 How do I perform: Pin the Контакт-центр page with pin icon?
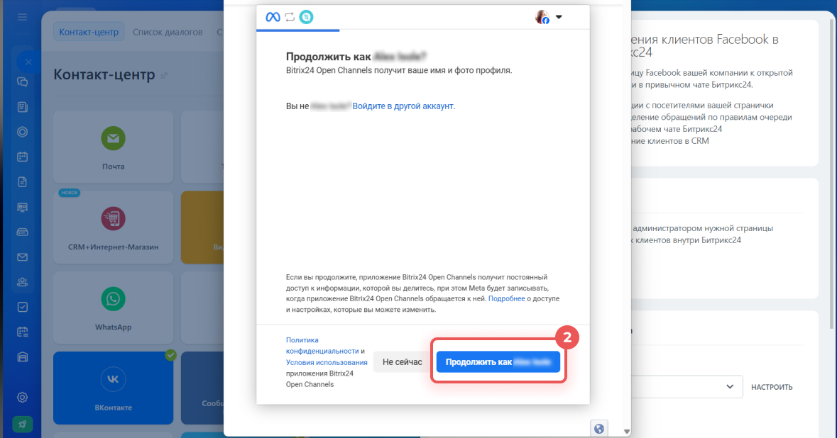click(164, 76)
